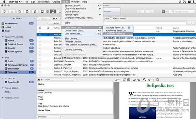Go to next PDF page arrow
This screenshot has height=119, width=196.
point(154,80)
